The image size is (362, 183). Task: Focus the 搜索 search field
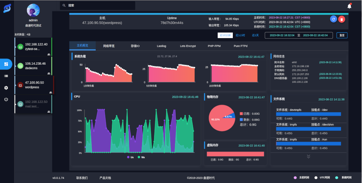coord(97,5)
